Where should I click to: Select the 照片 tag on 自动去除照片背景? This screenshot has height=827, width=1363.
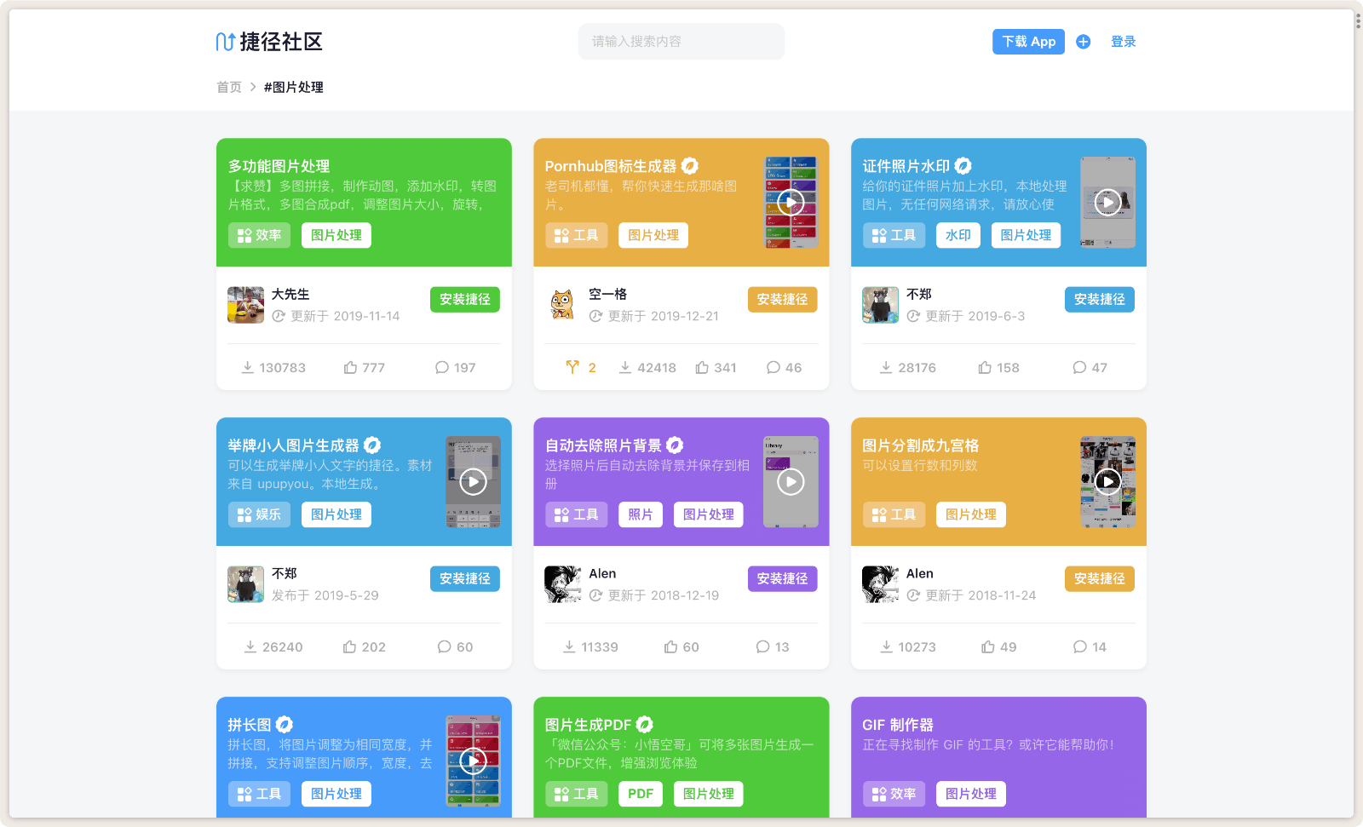pyautogui.click(x=641, y=514)
